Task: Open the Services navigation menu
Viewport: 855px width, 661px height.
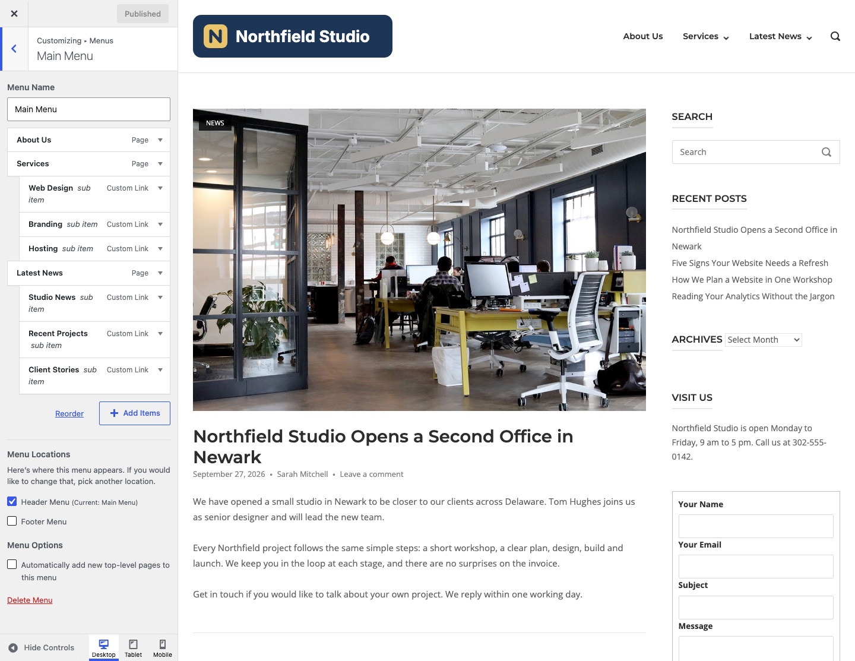Action: (706, 36)
